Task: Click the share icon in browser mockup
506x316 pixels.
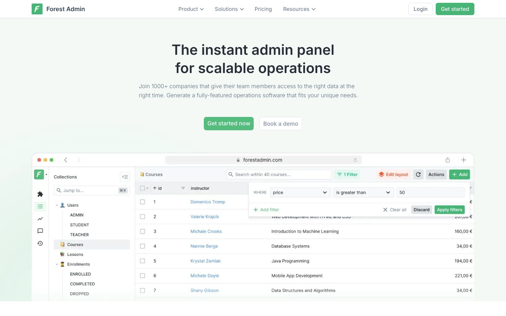Action: pyautogui.click(x=448, y=160)
